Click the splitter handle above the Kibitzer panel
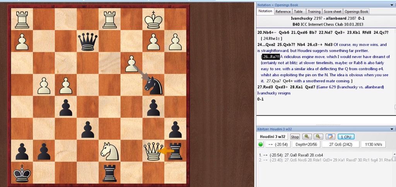396x187 pixels. point(326,125)
